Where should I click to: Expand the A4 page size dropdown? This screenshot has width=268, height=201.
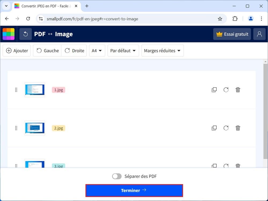(97, 51)
